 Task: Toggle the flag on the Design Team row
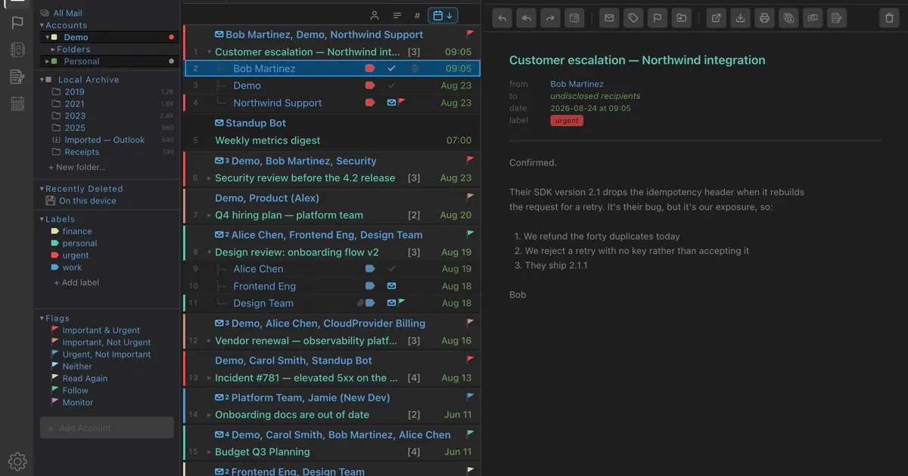click(x=402, y=304)
